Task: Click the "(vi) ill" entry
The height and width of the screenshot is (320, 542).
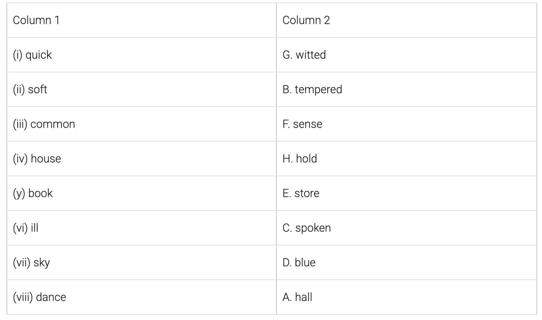Action: [25, 228]
